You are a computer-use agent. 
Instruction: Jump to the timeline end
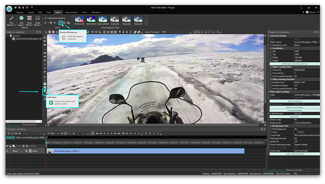point(119,133)
